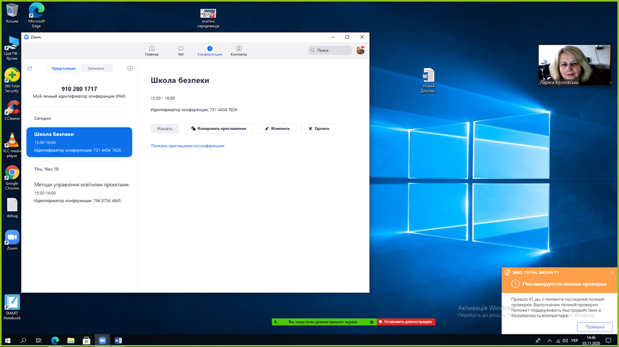
Task: Open Microsoft Edge desktop shortcut
Action: [x=36, y=15]
